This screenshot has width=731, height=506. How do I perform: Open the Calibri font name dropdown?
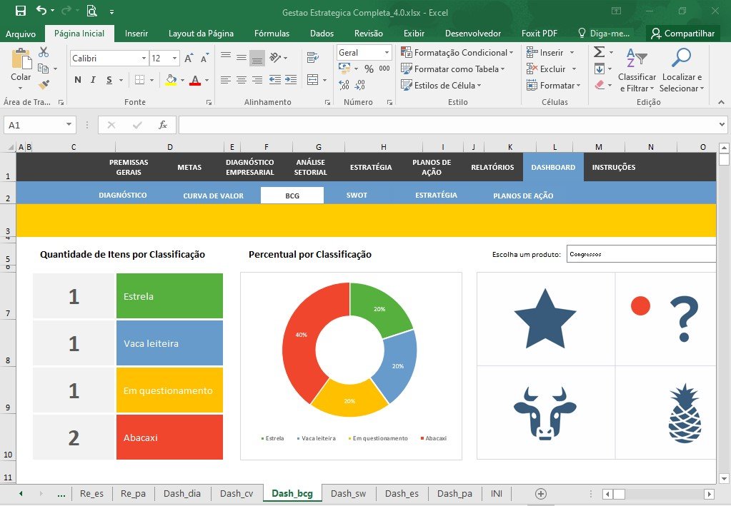(x=144, y=59)
